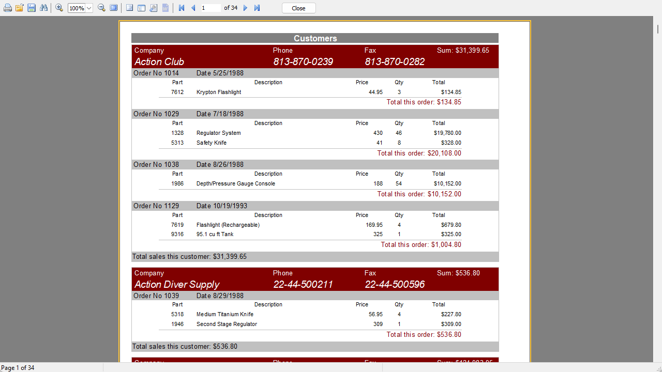Click Total this order: $1,004.80
The width and height of the screenshot is (662, 372).
421,244
